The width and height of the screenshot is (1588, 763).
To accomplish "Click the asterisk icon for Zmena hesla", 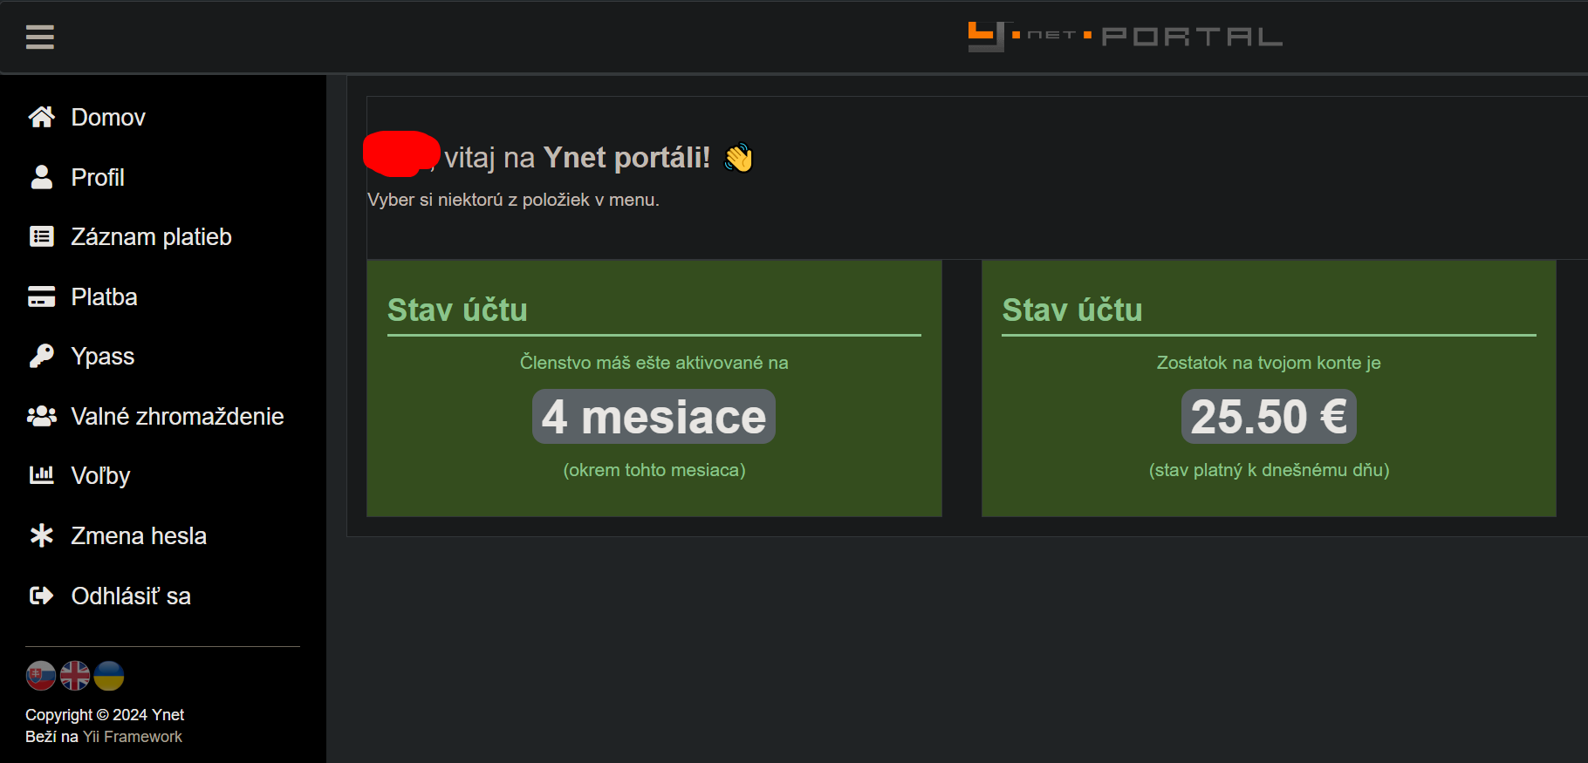I will 41,535.
